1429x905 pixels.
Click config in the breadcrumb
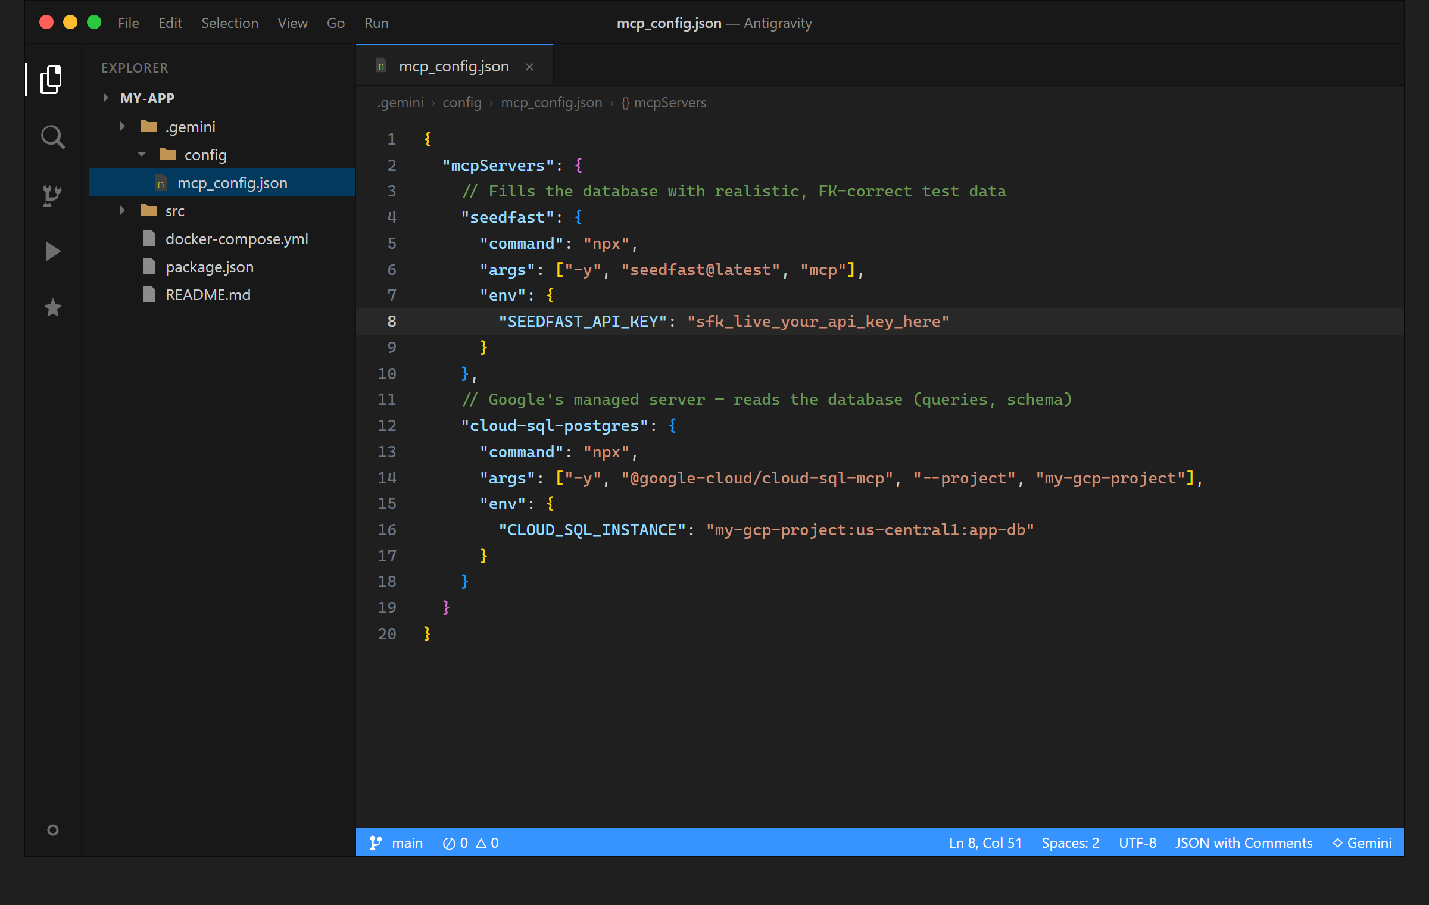(x=461, y=102)
